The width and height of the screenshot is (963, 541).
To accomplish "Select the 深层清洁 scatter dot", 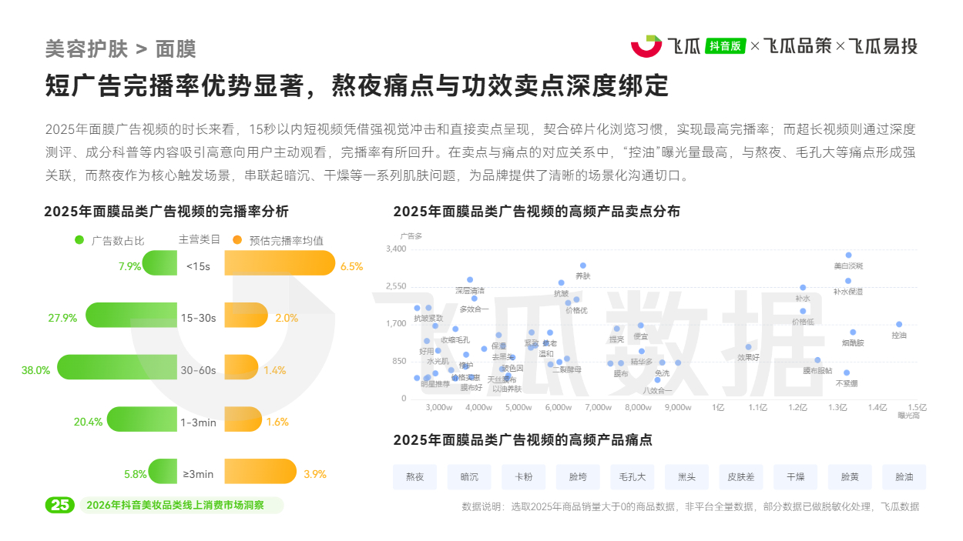I will [x=470, y=280].
